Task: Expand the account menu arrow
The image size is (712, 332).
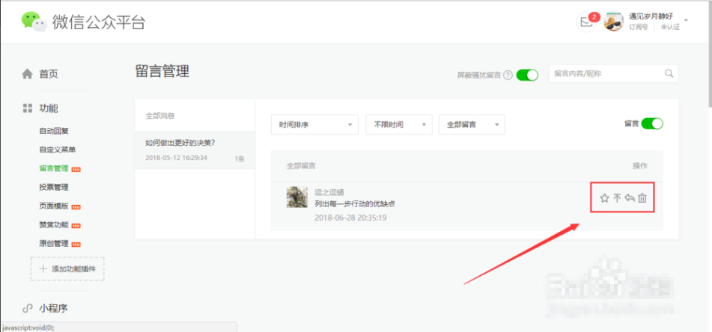Action: pos(686,22)
